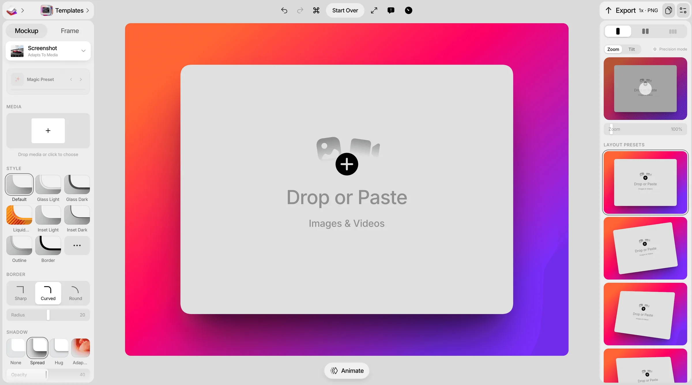This screenshot has width=692, height=385.
Task: Open the feedback speech bubble icon
Action: pyautogui.click(x=391, y=10)
